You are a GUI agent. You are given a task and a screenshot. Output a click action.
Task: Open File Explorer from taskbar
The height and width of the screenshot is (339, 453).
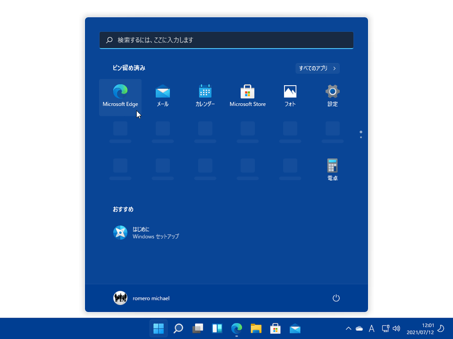[256, 328]
